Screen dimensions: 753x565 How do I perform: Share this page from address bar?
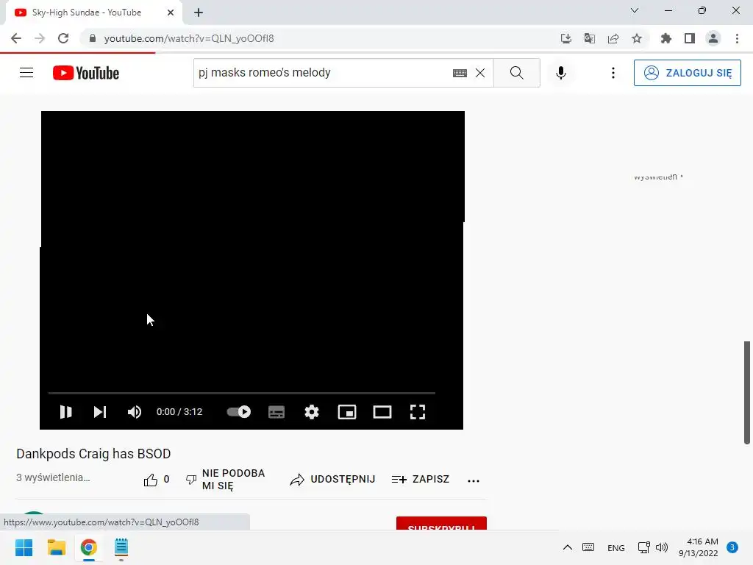613,38
